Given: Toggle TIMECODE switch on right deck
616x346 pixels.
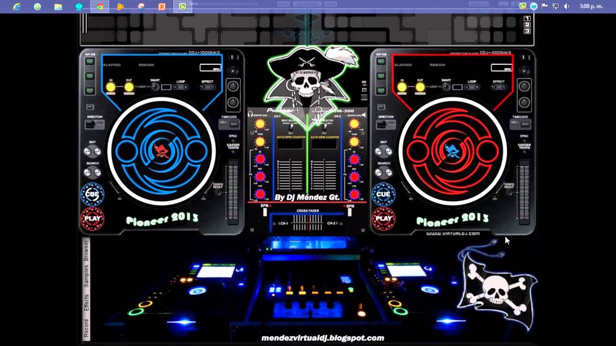Looking at the screenshot, I should (x=520, y=124).
